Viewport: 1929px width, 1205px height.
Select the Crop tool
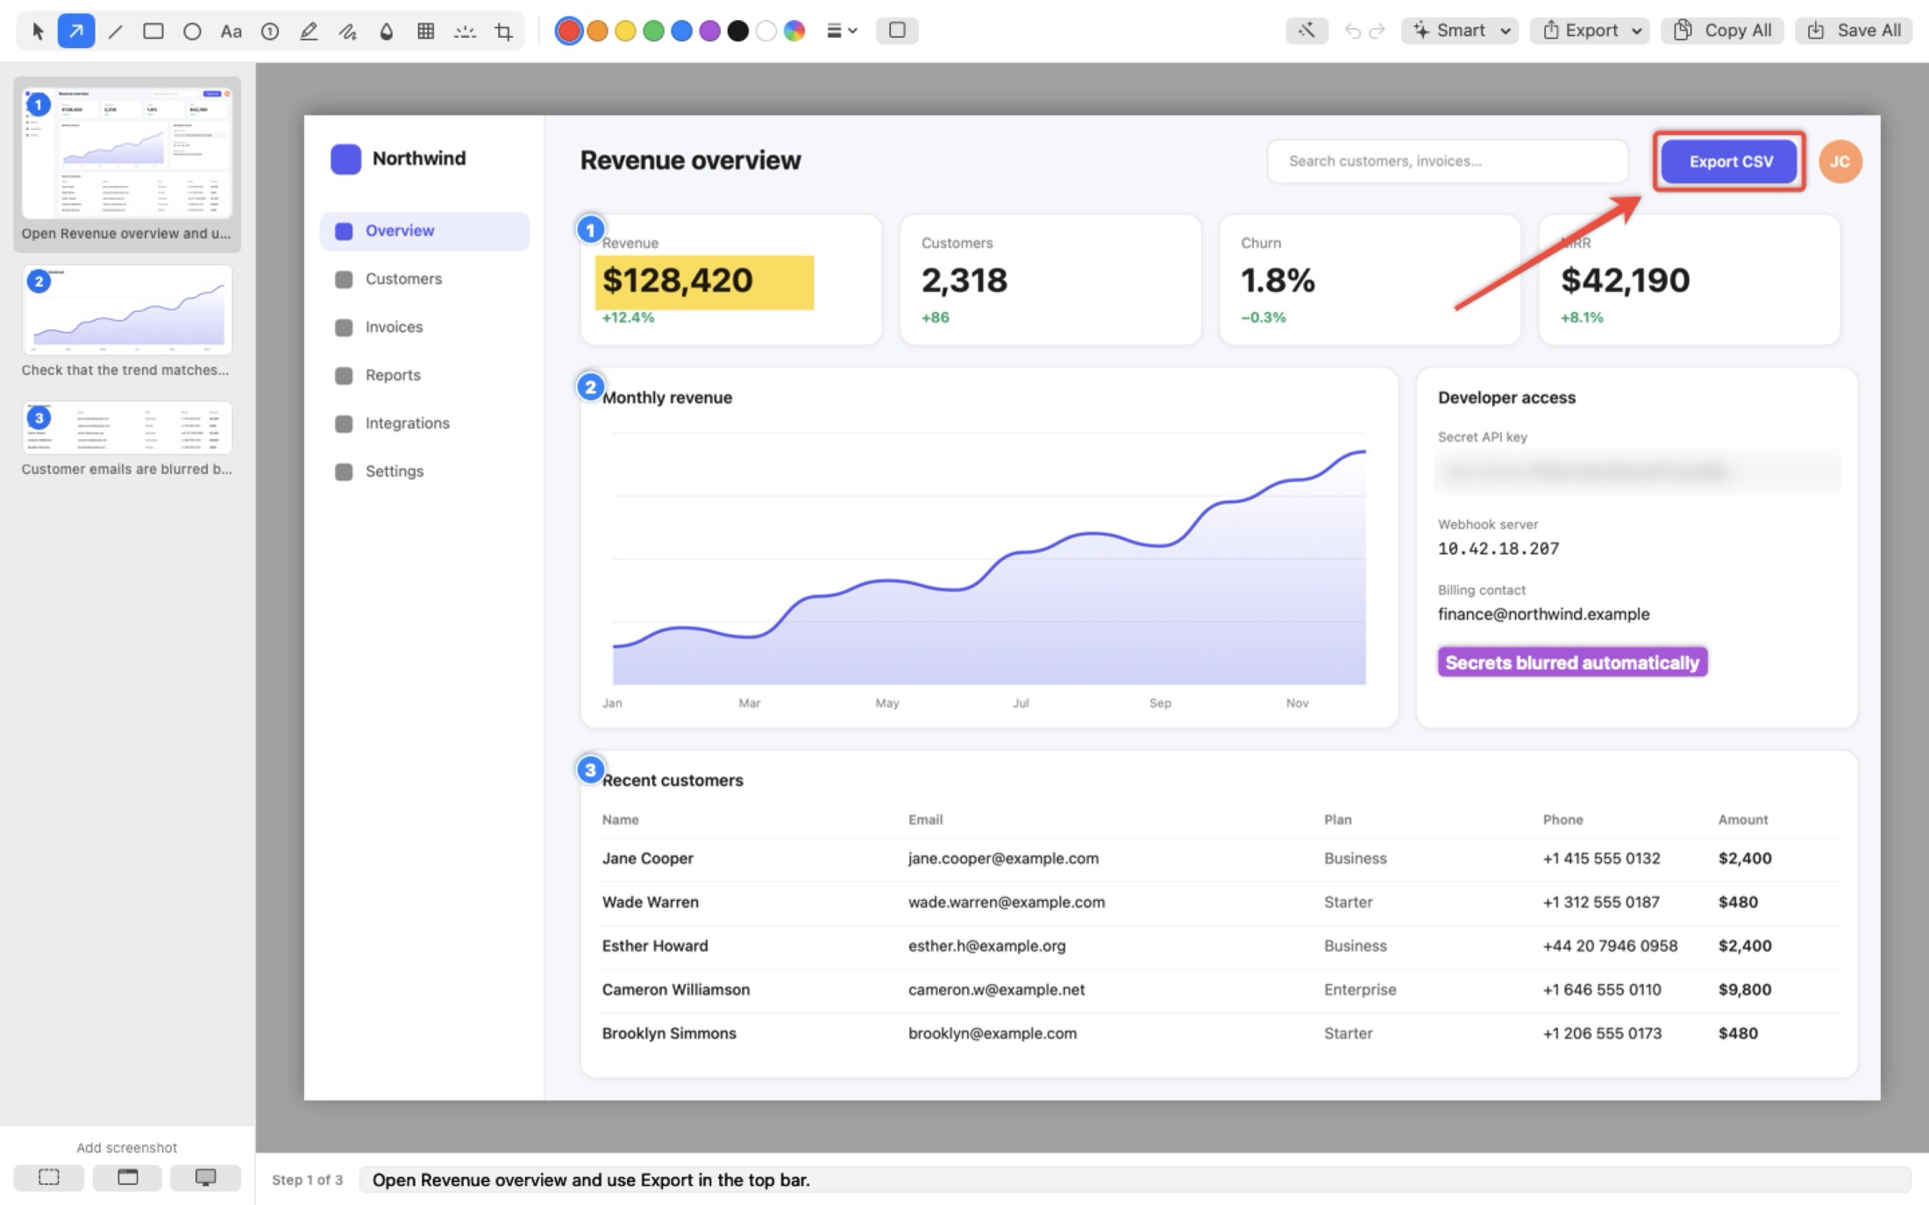click(x=503, y=31)
